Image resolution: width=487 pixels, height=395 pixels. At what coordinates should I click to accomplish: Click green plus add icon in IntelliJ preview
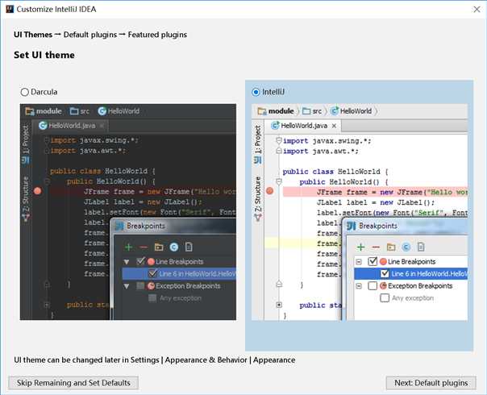click(x=360, y=247)
